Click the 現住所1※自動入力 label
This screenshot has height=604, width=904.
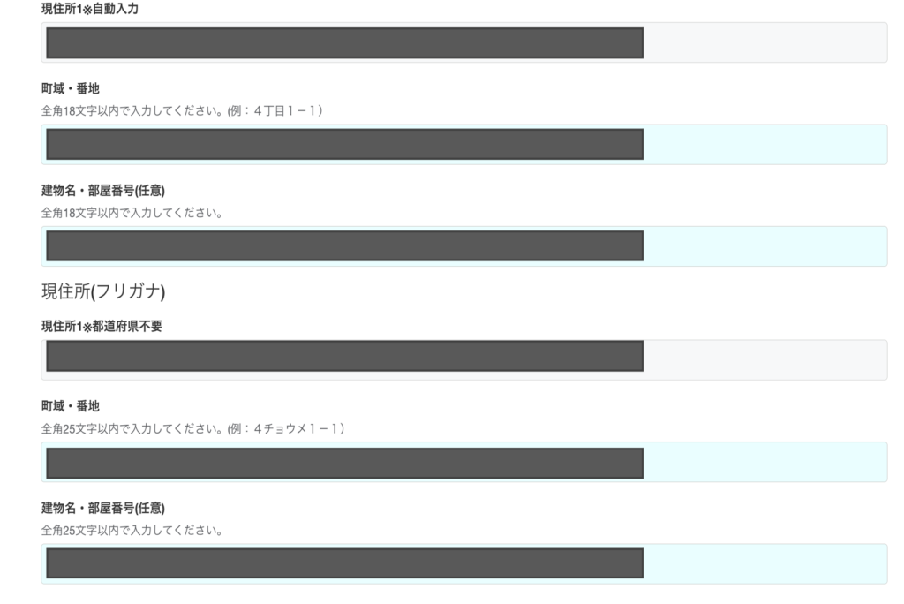pos(90,9)
